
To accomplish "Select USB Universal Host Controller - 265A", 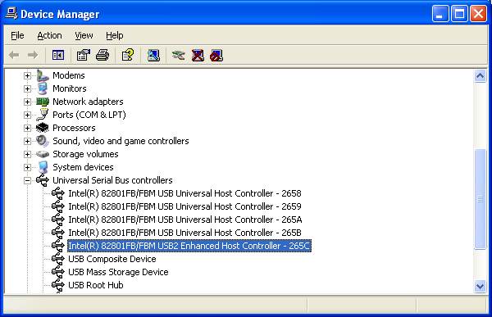I will tap(185, 220).
